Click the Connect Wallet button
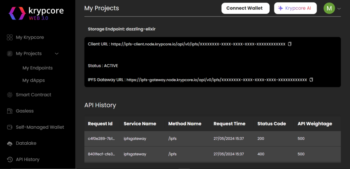 244,8
